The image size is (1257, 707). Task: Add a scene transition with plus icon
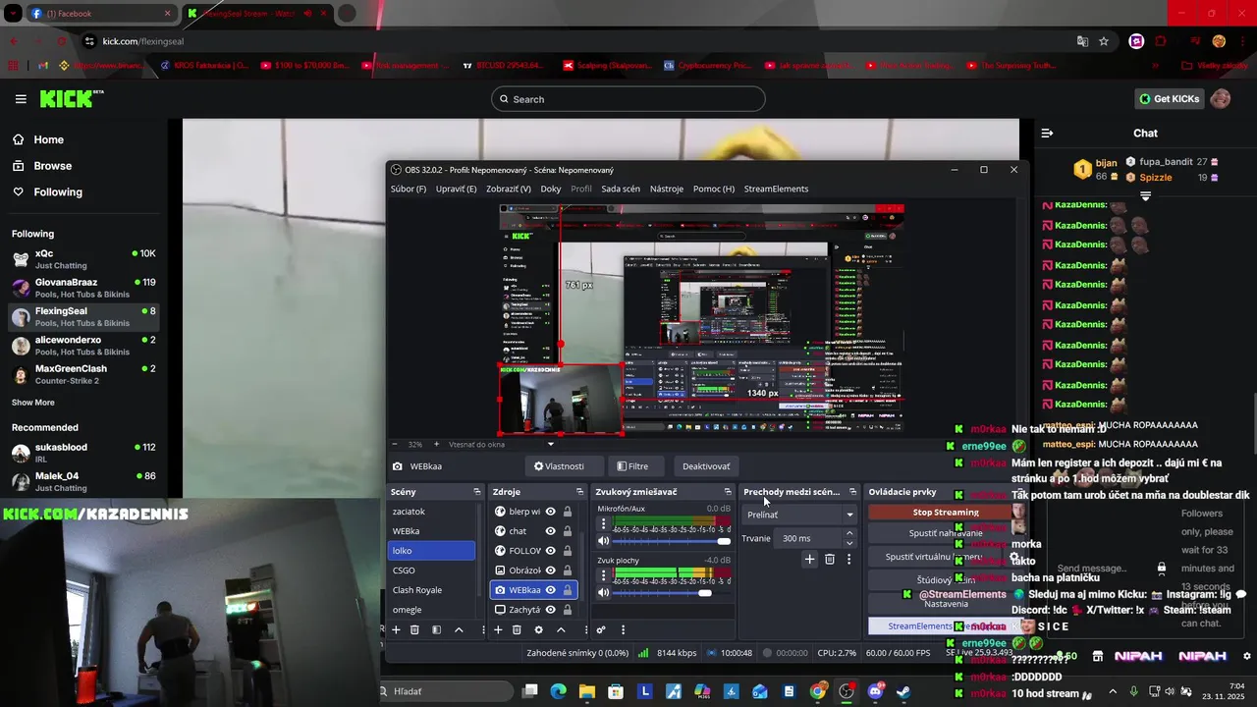point(809,559)
